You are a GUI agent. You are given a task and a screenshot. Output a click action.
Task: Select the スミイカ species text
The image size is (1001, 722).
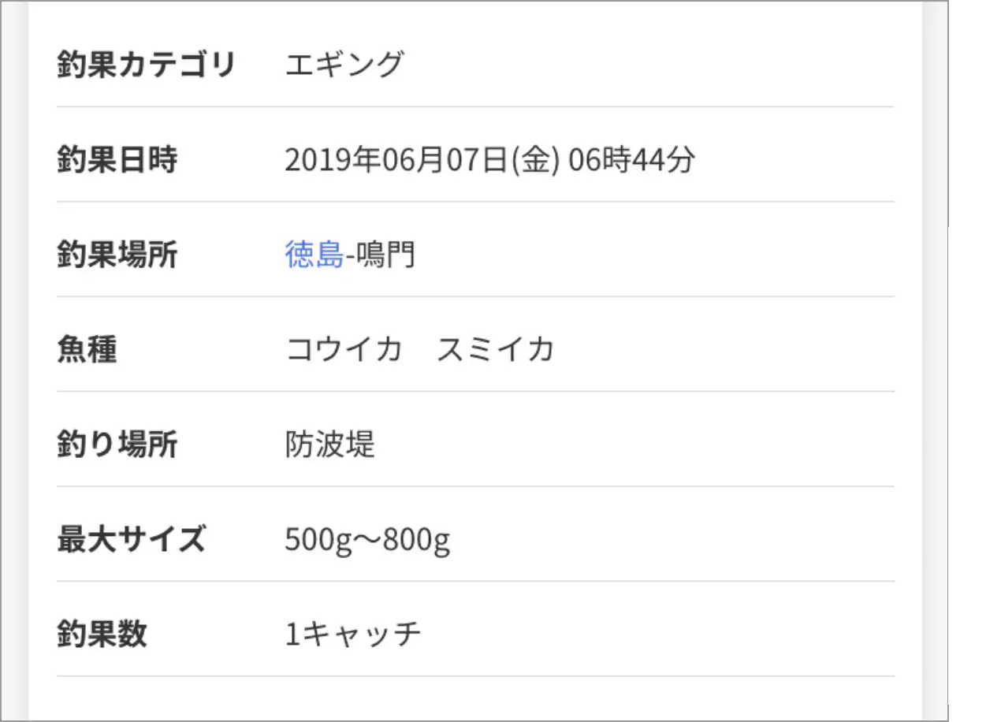(496, 349)
